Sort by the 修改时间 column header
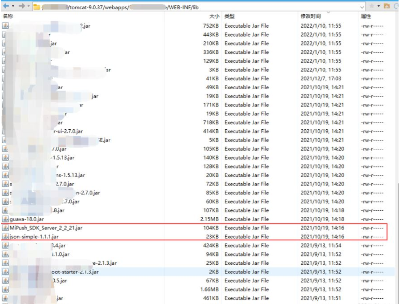 click(x=311, y=16)
